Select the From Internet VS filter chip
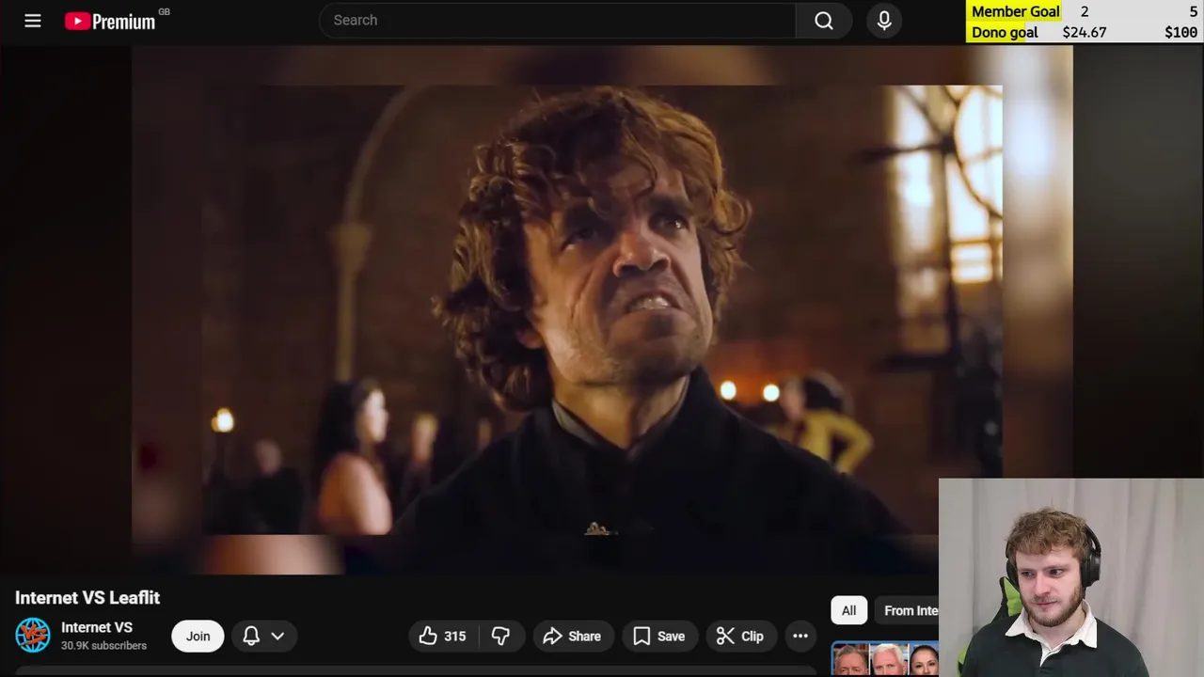The width and height of the screenshot is (1204, 677). (x=907, y=610)
